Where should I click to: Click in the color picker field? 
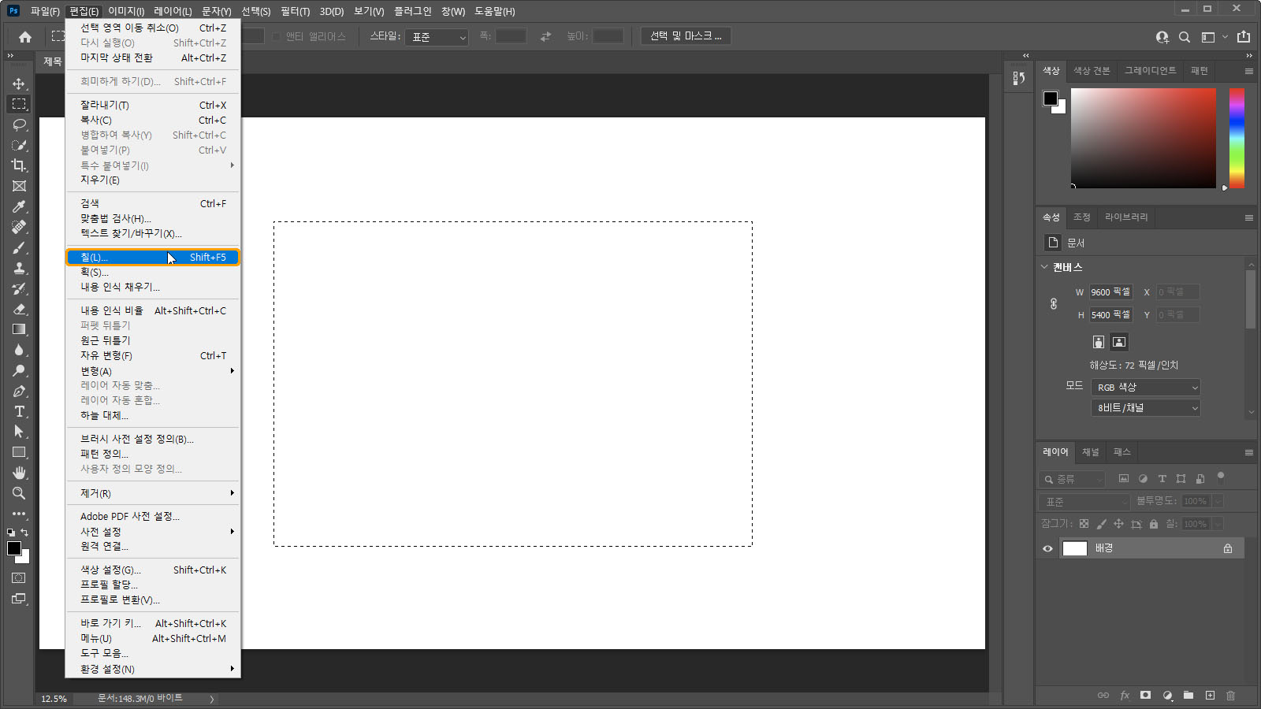(1143, 138)
